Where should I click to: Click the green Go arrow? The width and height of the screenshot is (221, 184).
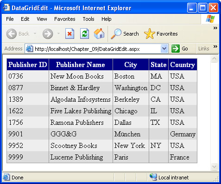176,49
